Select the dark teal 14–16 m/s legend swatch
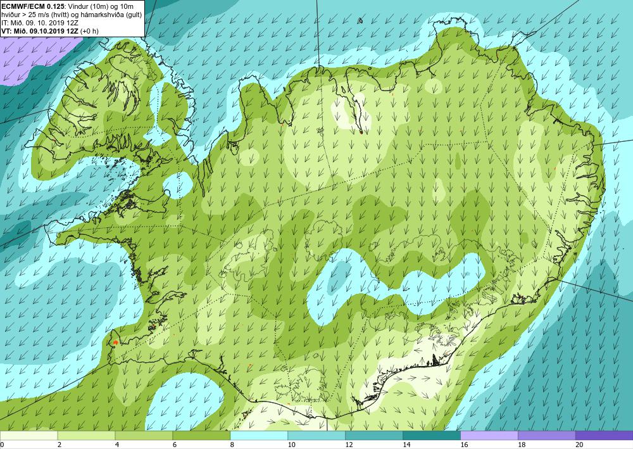 (432, 436)
